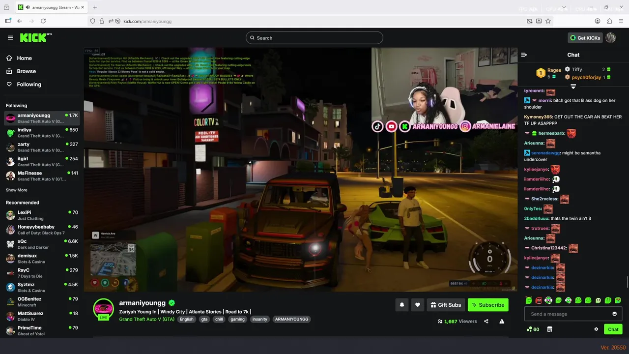Mute the armaniyoungg Stream tab audio
629x354 pixels.
(28, 7)
